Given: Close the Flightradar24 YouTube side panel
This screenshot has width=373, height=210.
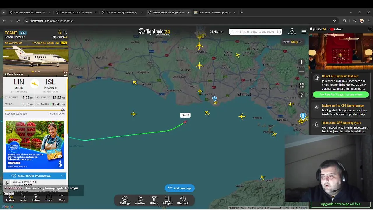Looking at the screenshot, I should click(370, 29).
